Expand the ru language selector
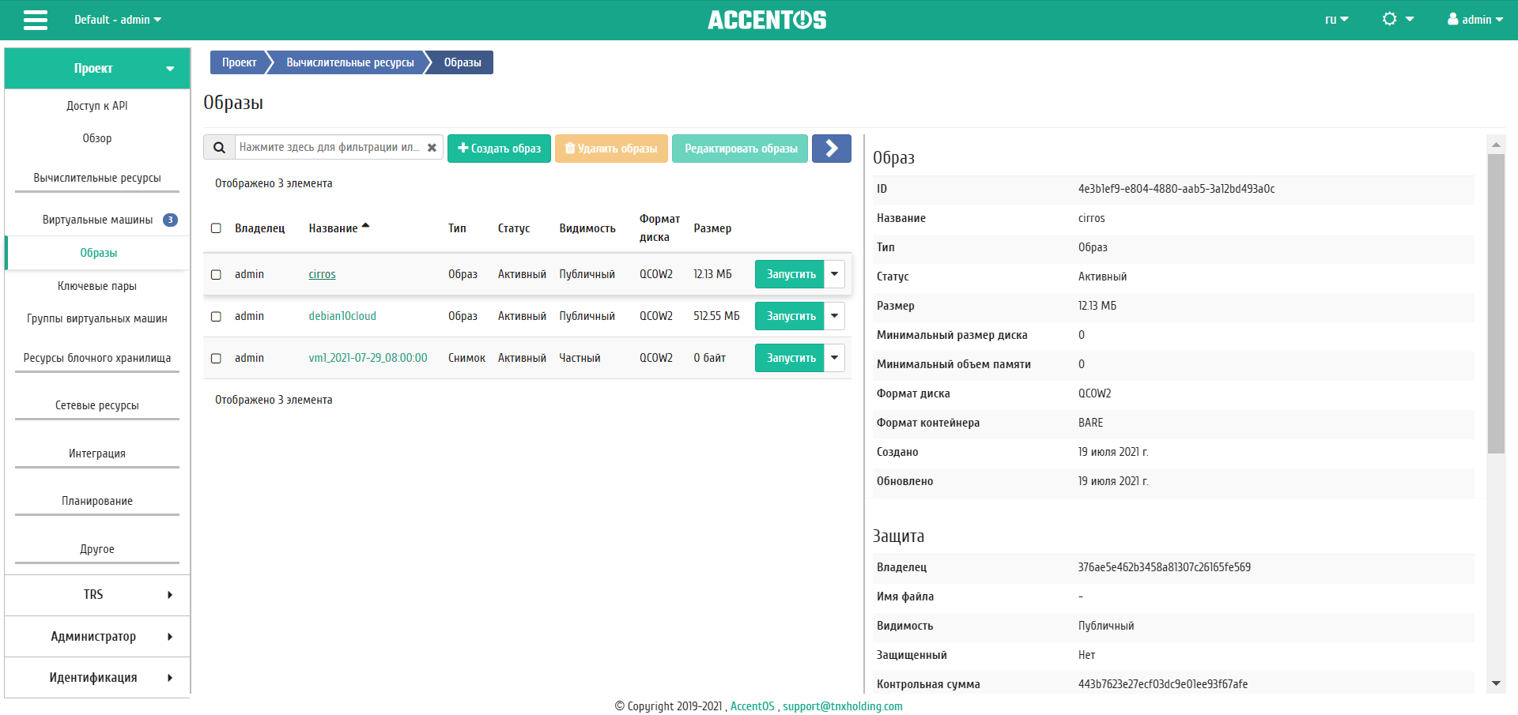 coord(1336,20)
